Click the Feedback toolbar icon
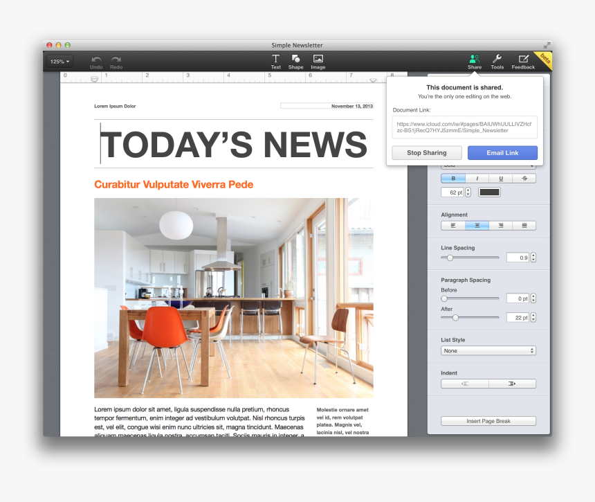The image size is (595, 502). tap(523, 61)
